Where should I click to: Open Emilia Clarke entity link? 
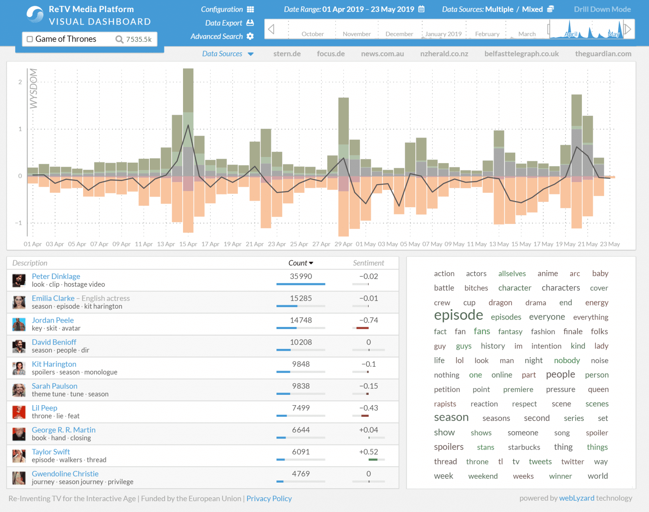click(x=53, y=298)
